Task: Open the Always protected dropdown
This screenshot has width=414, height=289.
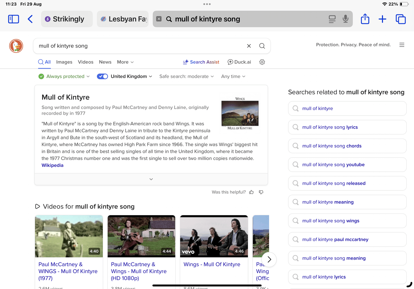Action: click(x=64, y=77)
